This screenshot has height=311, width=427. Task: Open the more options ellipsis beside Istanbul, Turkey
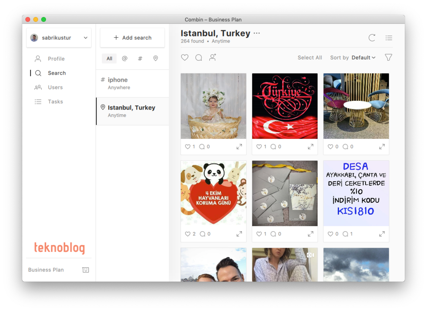pyautogui.click(x=257, y=33)
